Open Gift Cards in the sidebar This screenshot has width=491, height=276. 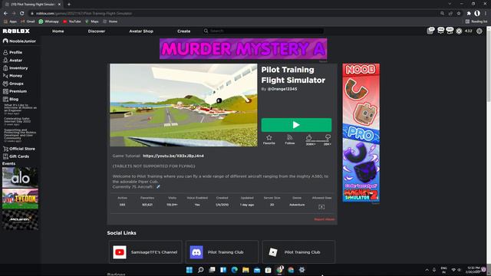pyautogui.click(x=16, y=156)
